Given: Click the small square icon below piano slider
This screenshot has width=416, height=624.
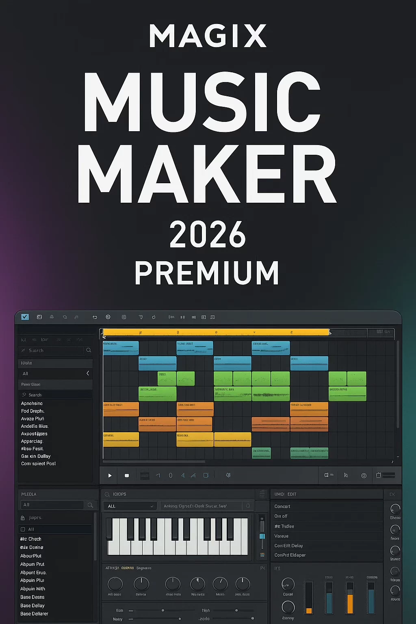Looking at the screenshot, I should click(262, 555).
